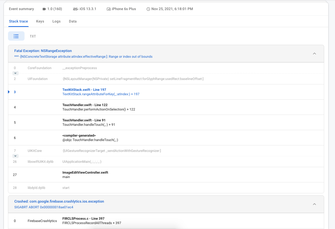Click the Nov 25, 2021 timestamp
Screen dimensions: 335x229
pos(172,9)
